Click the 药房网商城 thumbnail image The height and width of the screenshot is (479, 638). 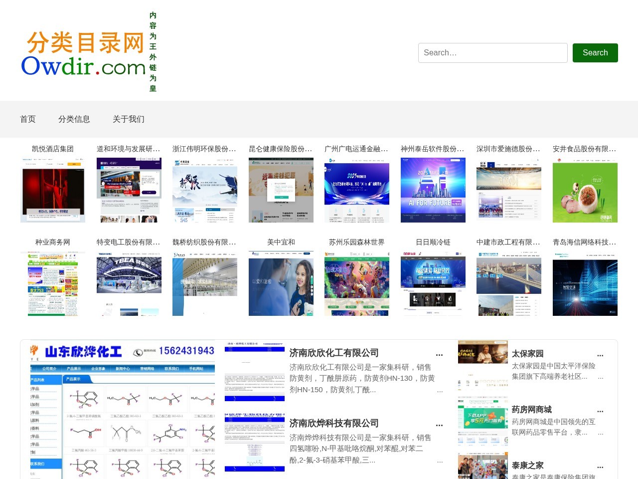(x=483, y=422)
